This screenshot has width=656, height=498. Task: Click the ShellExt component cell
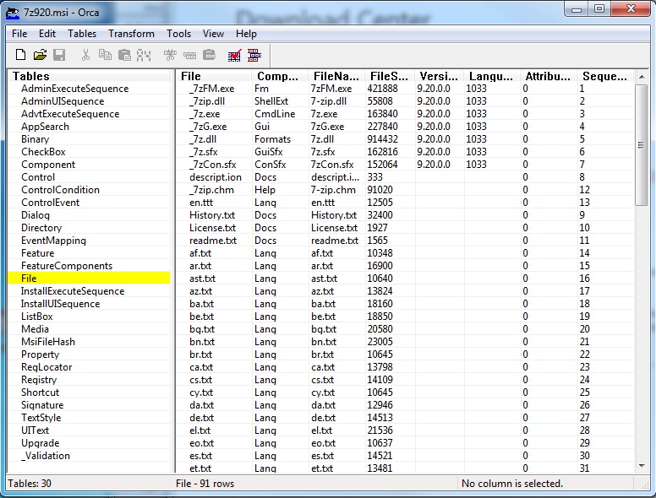271,101
